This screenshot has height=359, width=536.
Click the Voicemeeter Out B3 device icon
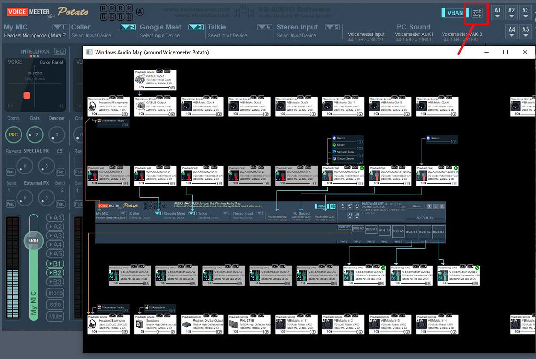(x=444, y=275)
